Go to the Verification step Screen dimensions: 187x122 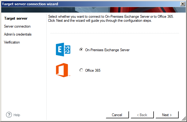point(12,42)
